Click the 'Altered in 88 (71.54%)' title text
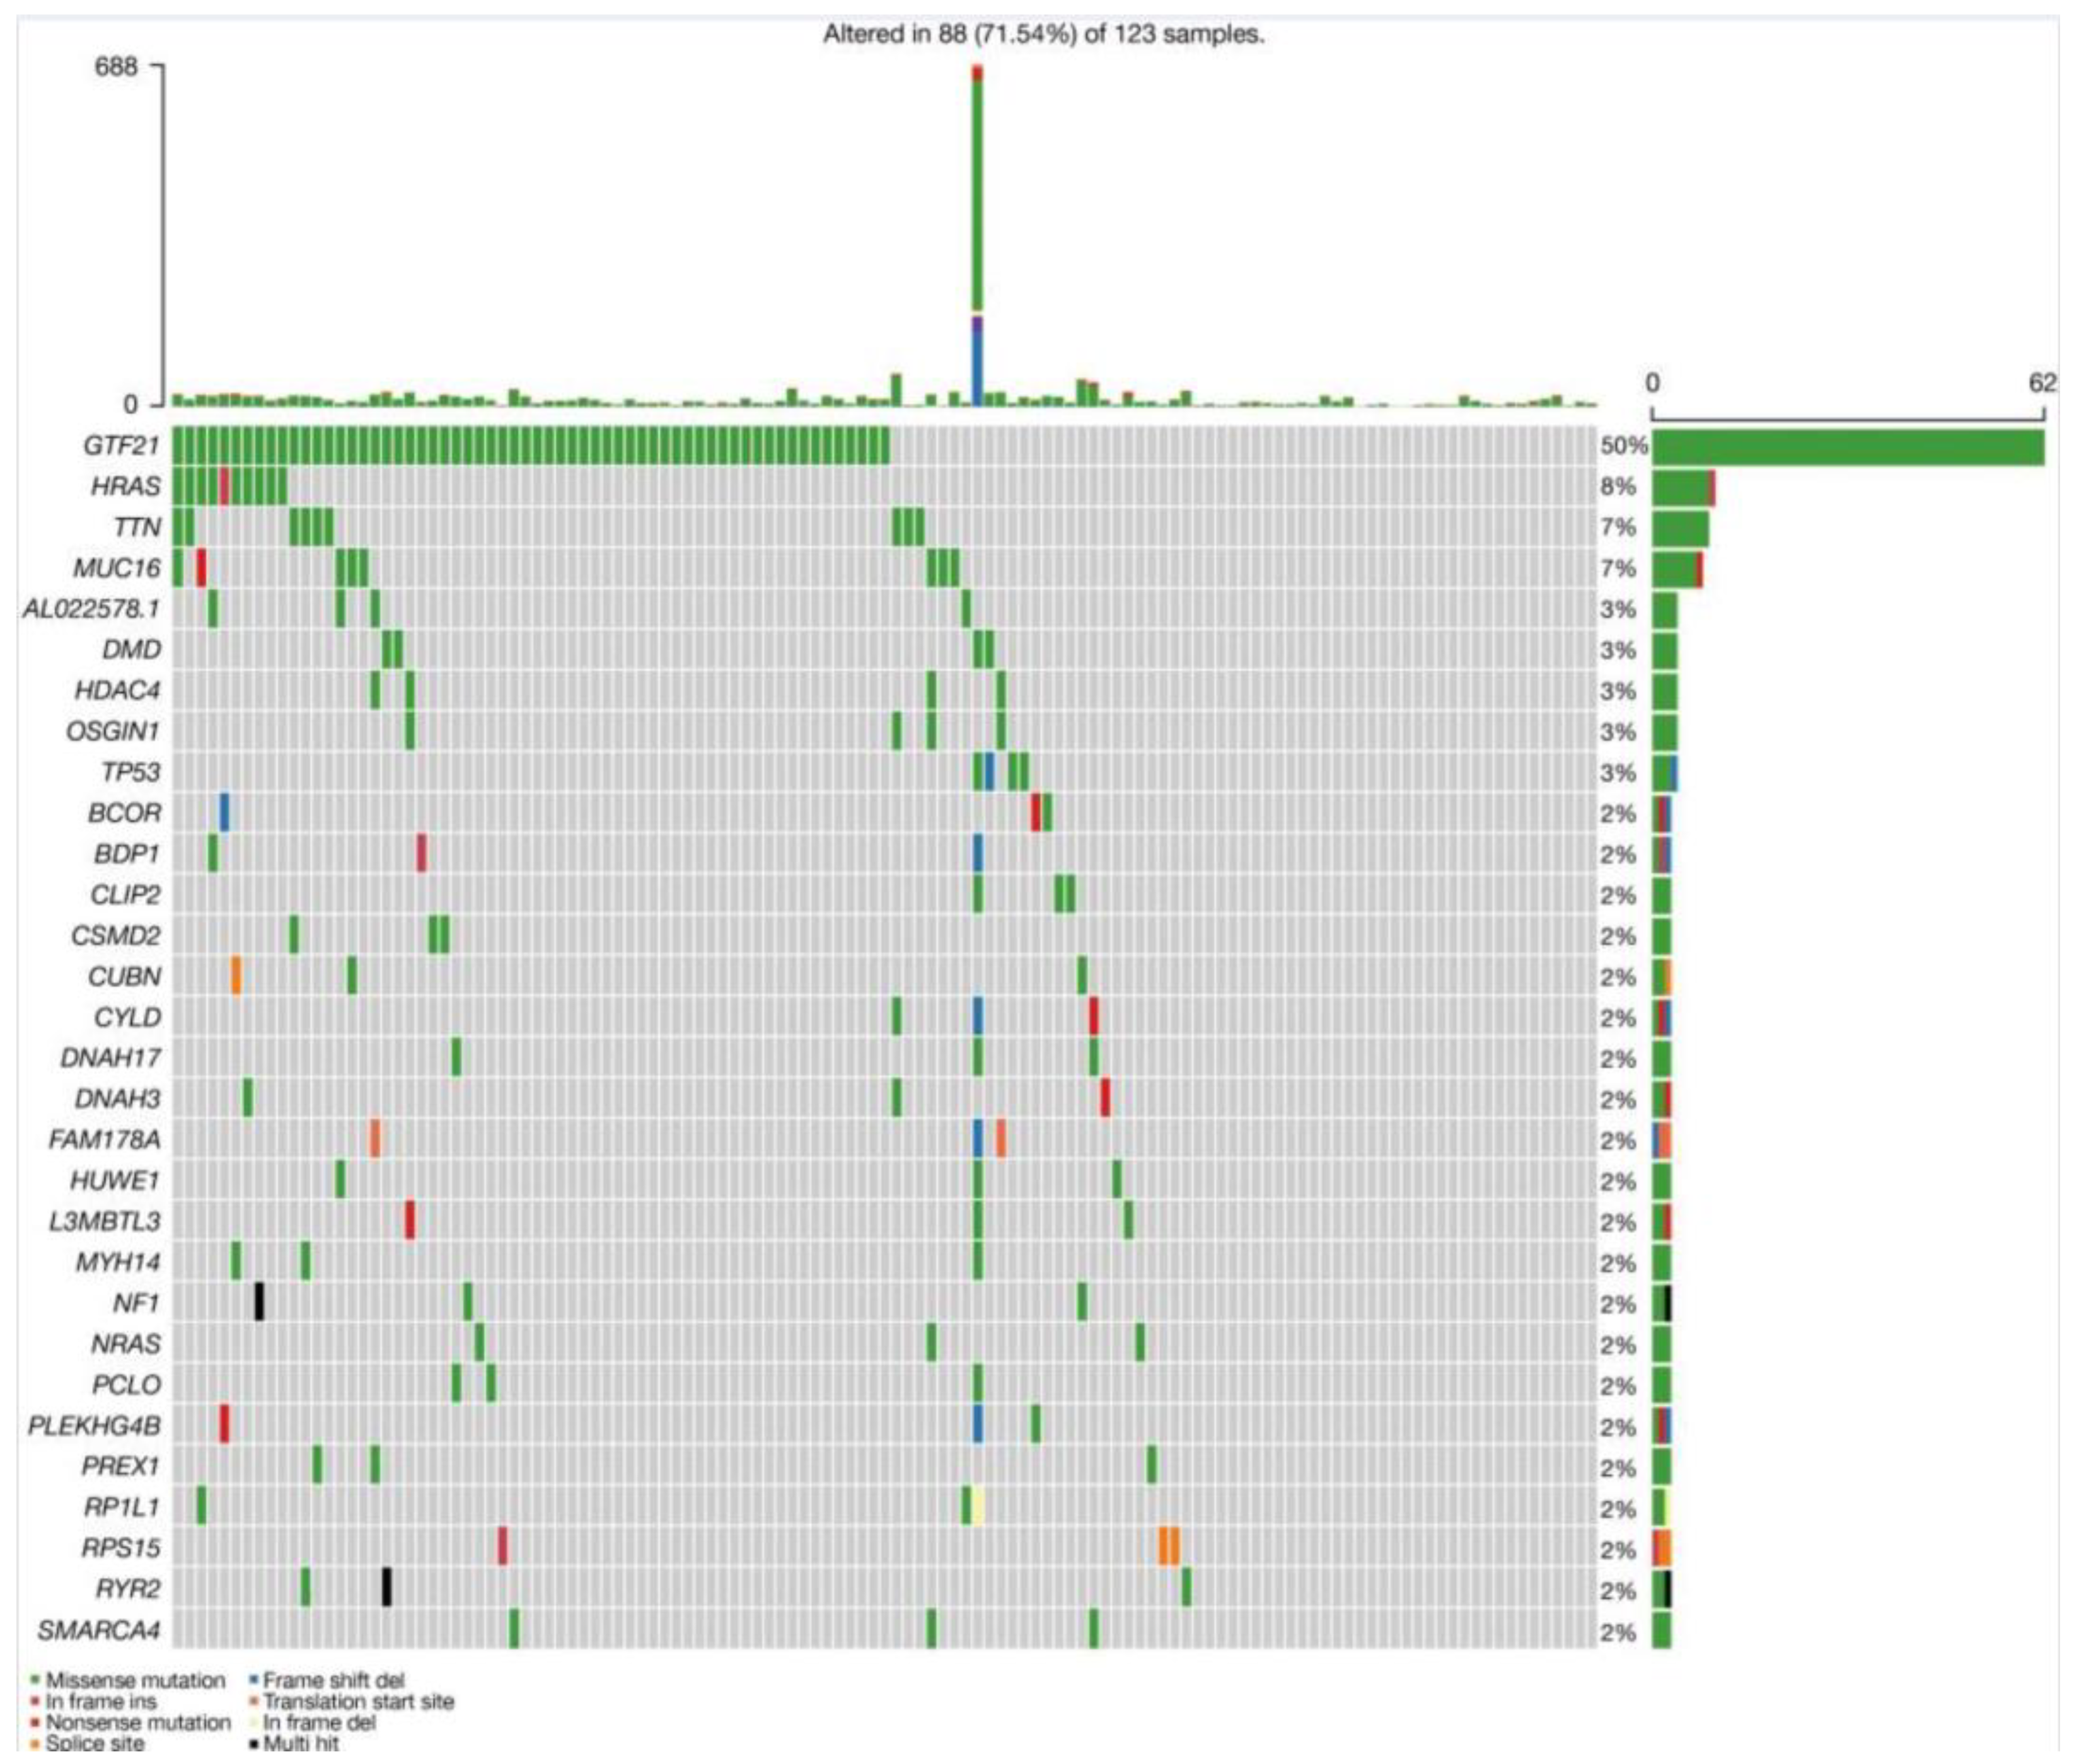This screenshot has width=2079, height=1764. pyautogui.click(x=1043, y=34)
